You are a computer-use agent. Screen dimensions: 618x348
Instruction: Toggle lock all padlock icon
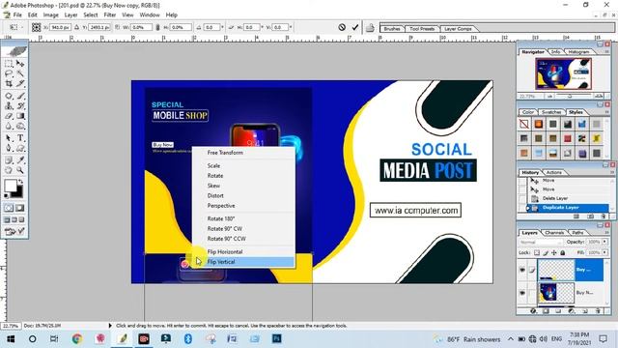563,252
